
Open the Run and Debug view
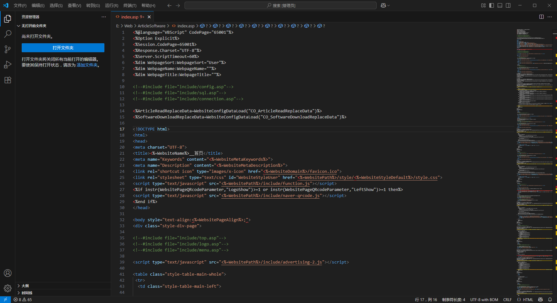(8, 65)
